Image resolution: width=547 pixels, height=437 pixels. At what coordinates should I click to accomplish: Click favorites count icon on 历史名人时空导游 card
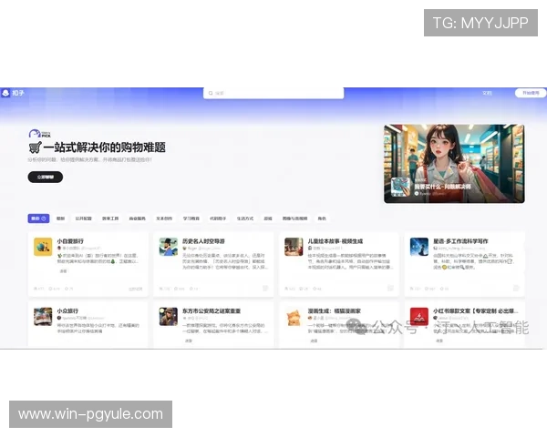[x=191, y=289]
